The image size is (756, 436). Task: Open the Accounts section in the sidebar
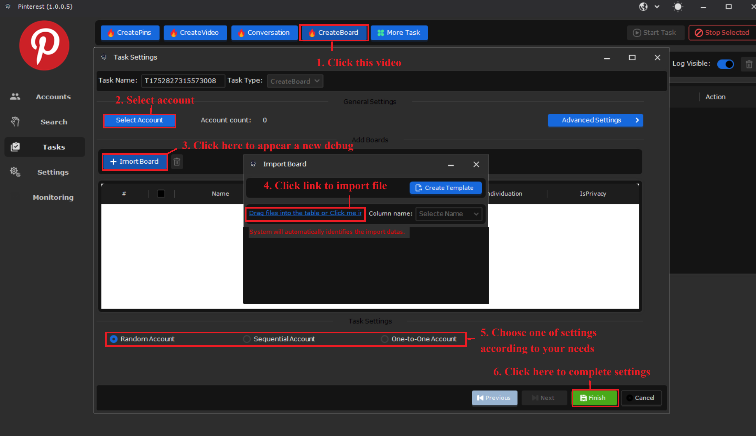tap(45, 97)
